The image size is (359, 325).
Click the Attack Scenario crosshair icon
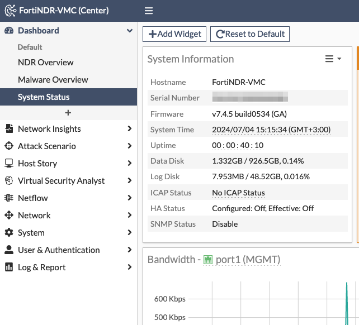8,146
